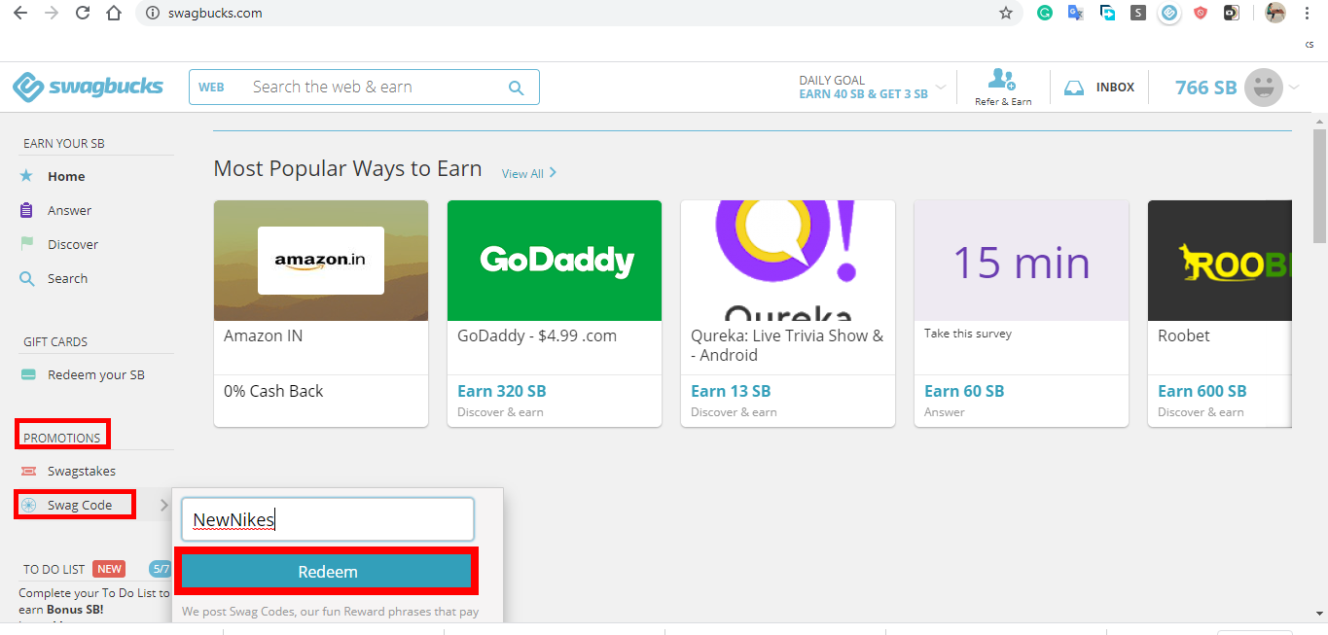Viewport: 1328px width, 635px height.
Task: Click the Redeem your SB card icon
Action: tap(28, 375)
